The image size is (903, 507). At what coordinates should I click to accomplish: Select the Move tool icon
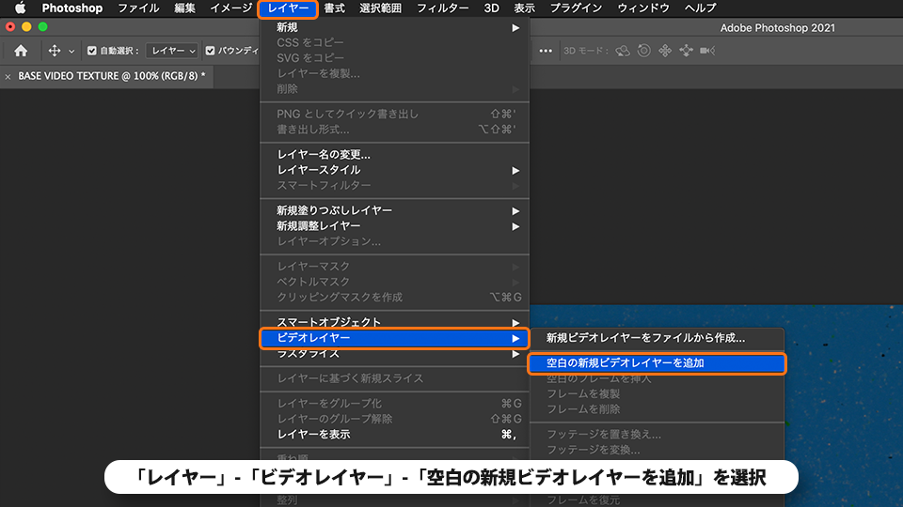coord(55,51)
